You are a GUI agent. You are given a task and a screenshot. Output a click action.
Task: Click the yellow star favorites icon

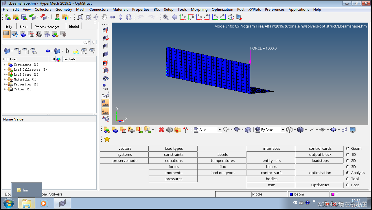click(107, 139)
